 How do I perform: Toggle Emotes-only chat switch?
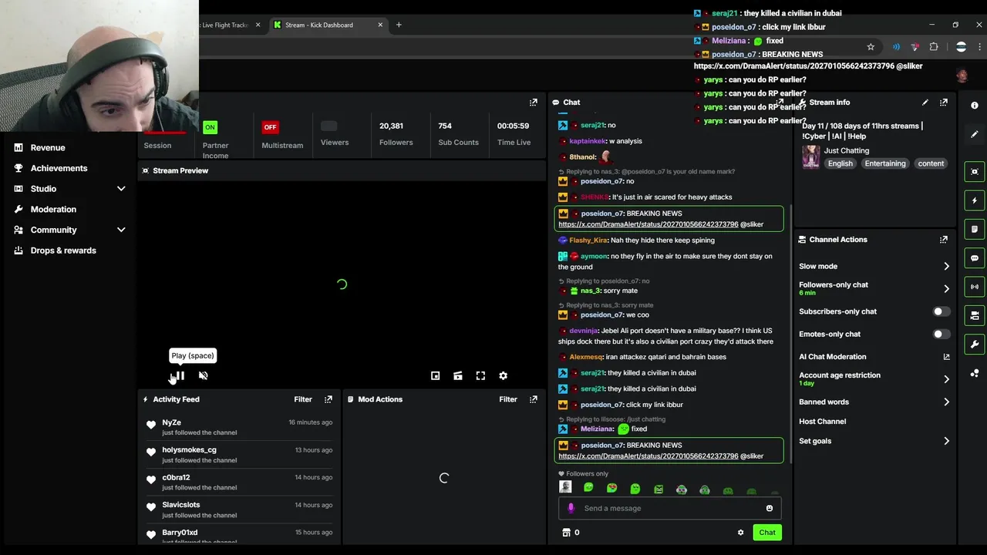click(x=941, y=335)
